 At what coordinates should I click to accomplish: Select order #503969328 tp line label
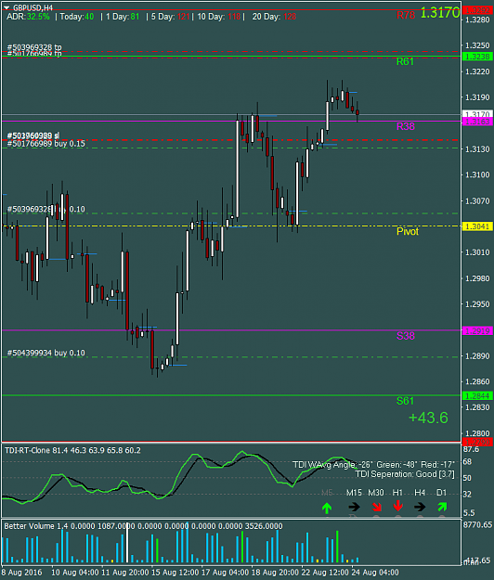[x=34, y=47]
